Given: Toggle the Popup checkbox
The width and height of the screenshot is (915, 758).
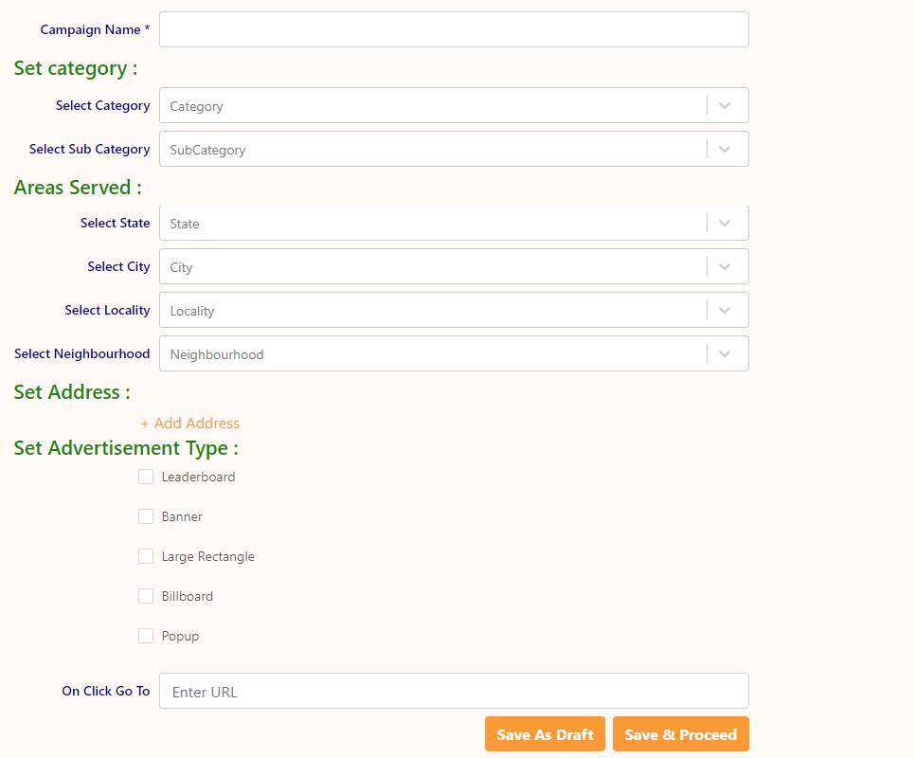Looking at the screenshot, I should tap(146, 636).
